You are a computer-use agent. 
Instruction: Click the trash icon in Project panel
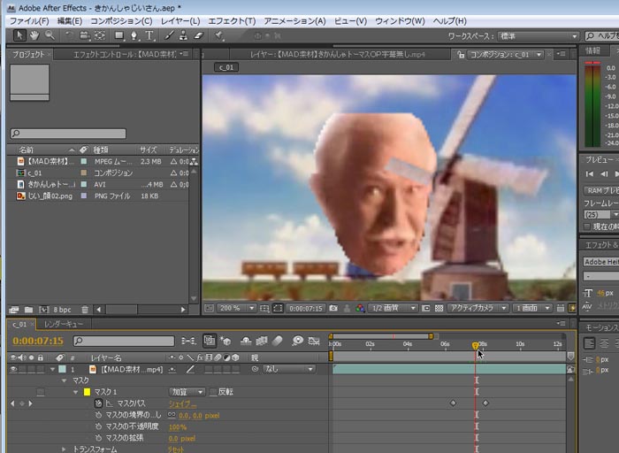pyautogui.click(x=84, y=310)
